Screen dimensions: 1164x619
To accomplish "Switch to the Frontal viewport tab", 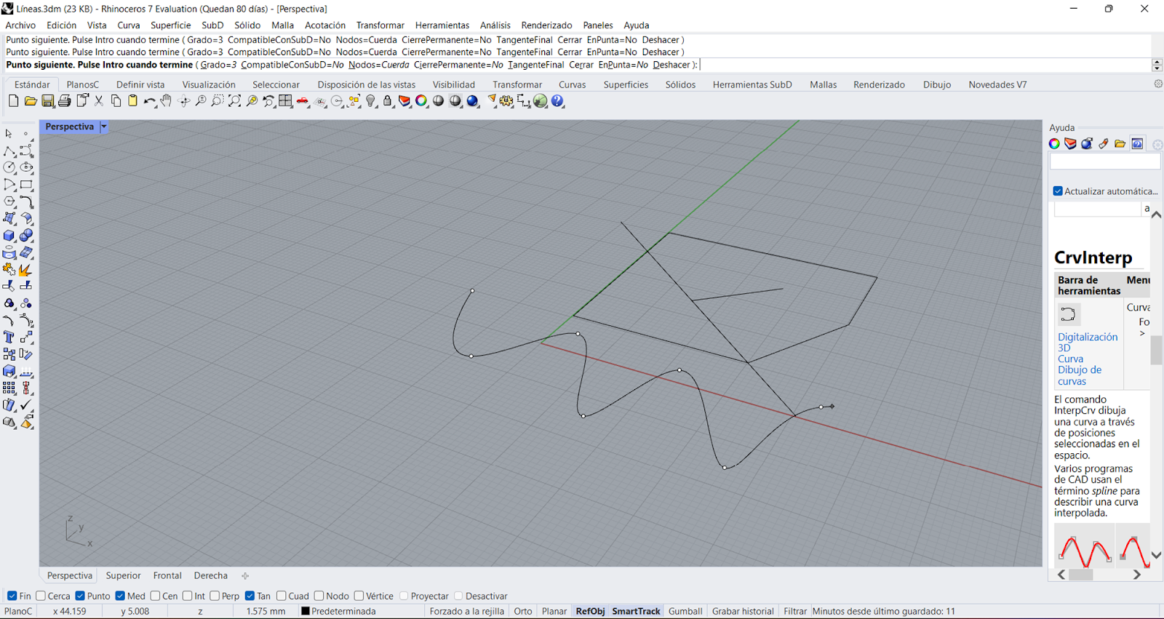I will pos(167,575).
